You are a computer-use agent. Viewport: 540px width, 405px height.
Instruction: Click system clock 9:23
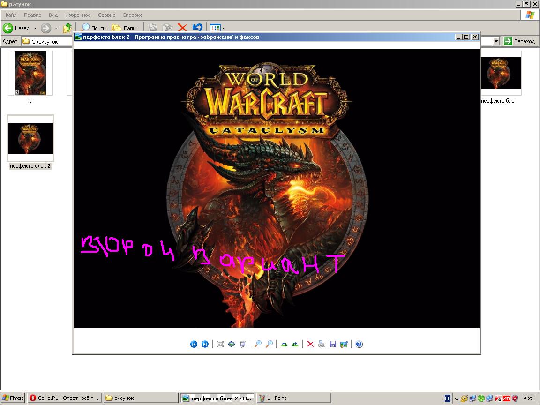pos(528,398)
